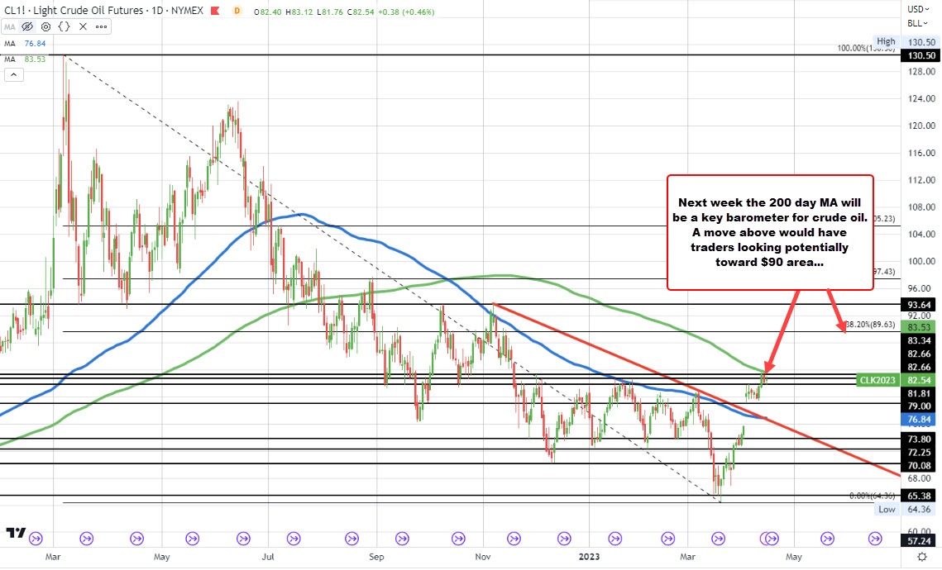
Task: Click the 2023 label on time axis
Action: click(x=589, y=557)
